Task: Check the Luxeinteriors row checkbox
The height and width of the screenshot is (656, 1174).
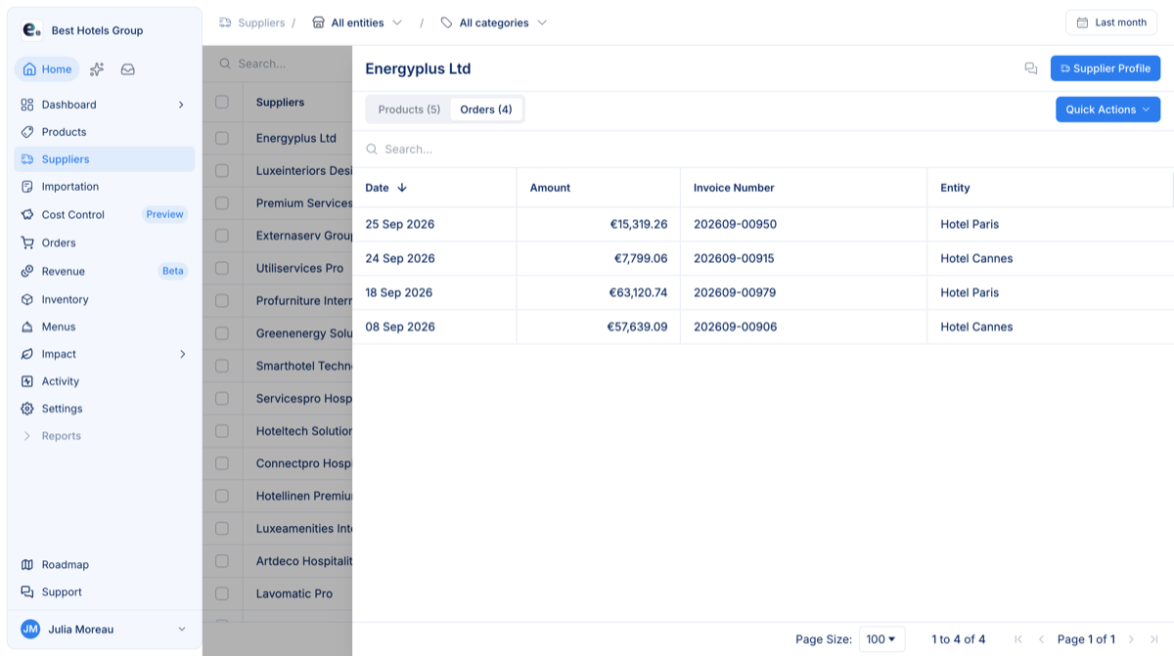Action: click(222, 170)
